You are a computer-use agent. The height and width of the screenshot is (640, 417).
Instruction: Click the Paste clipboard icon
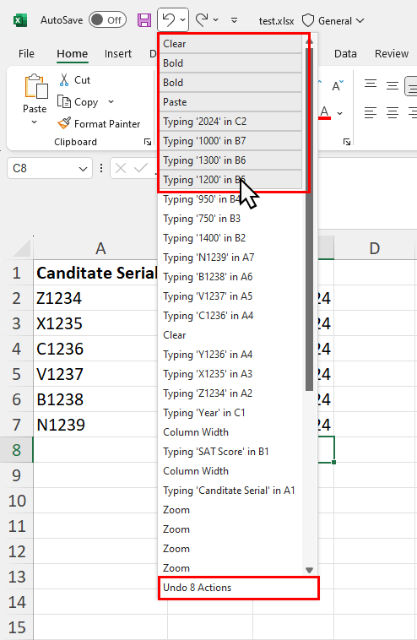[x=35, y=86]
